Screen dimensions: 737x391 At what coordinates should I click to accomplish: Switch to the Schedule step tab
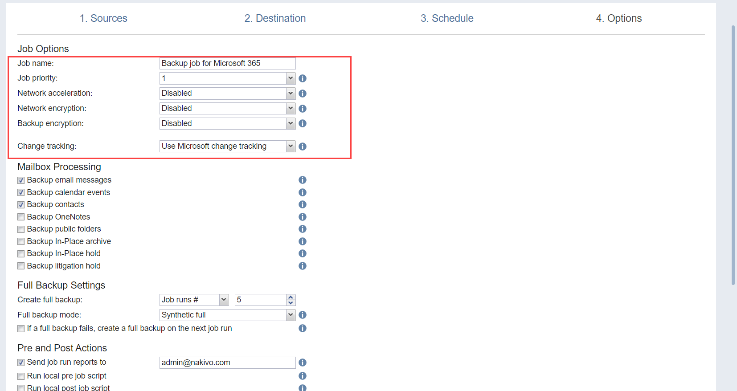click(447, 18)
